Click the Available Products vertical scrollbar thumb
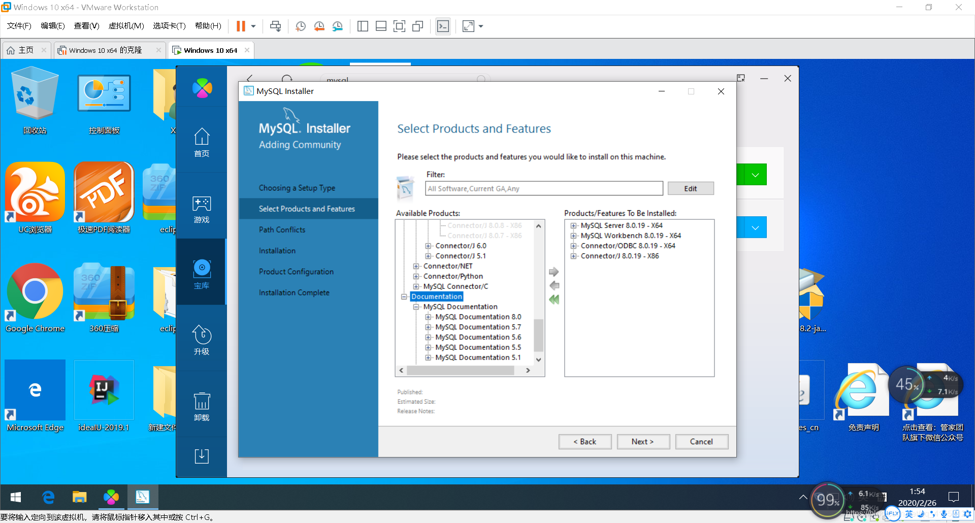This screenshot has height=523, width=975. 538,335
